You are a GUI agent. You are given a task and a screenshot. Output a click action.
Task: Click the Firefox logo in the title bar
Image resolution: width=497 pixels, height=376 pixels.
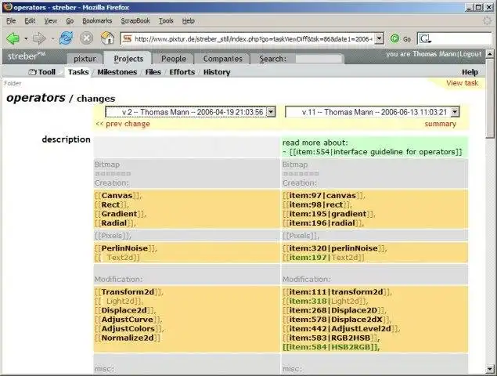coord(8,7)
